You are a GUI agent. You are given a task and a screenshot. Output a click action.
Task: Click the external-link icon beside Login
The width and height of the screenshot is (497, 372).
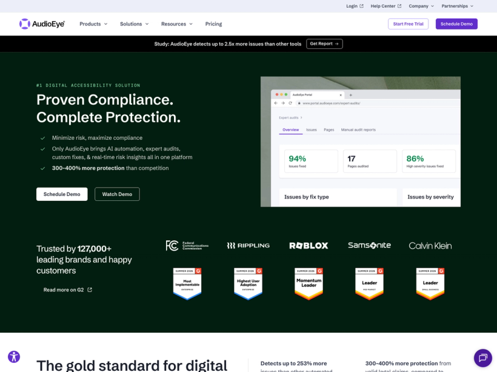[361, 6]
